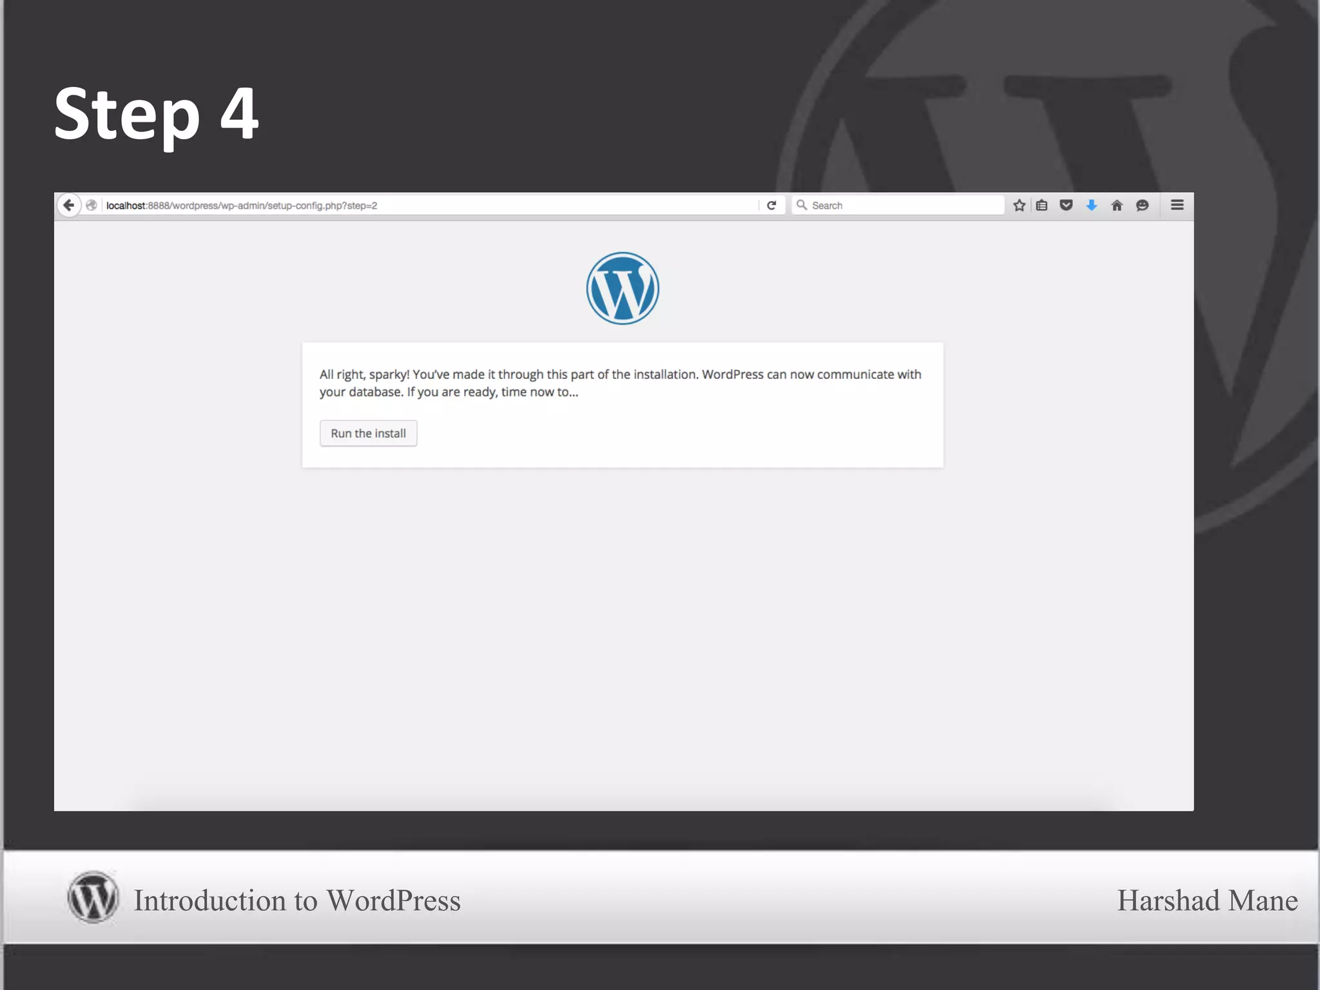Go to the browser home icon
The image size is (1320, 990).
coord(1117,205)
